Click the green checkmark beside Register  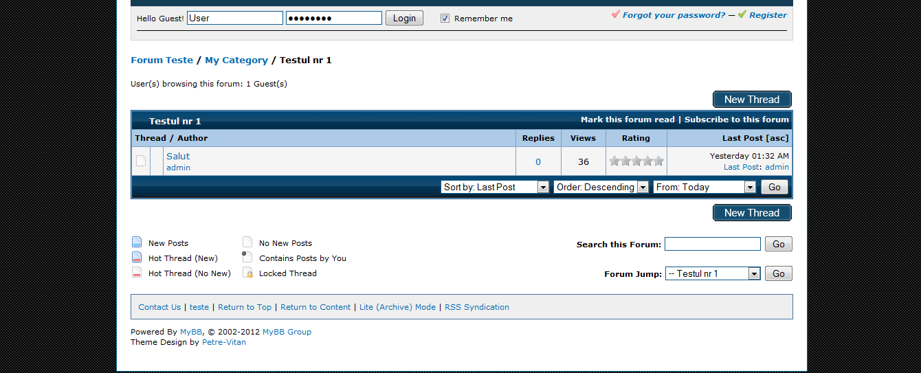coord(742,14)
